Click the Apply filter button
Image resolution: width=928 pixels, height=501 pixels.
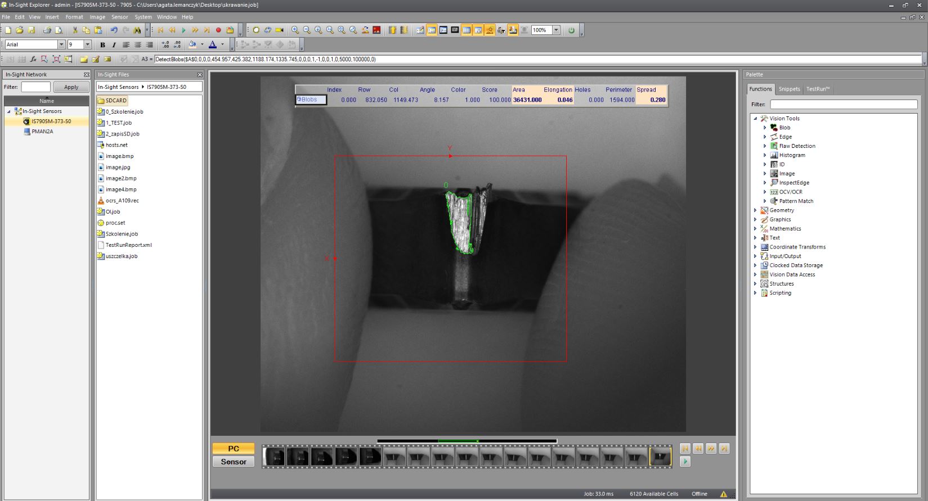tap(71, 87)
